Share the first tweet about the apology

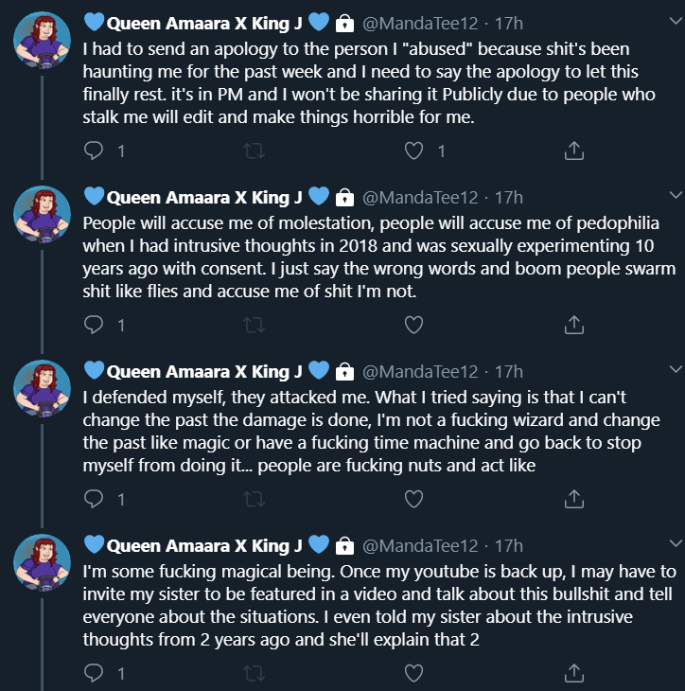point(572,151)
